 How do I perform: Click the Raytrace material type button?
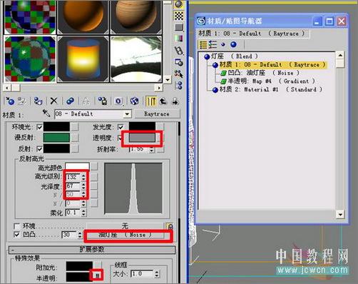click(157, 114)
